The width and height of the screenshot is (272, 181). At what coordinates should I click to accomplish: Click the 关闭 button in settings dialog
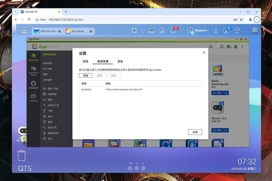tap(195, 132)
